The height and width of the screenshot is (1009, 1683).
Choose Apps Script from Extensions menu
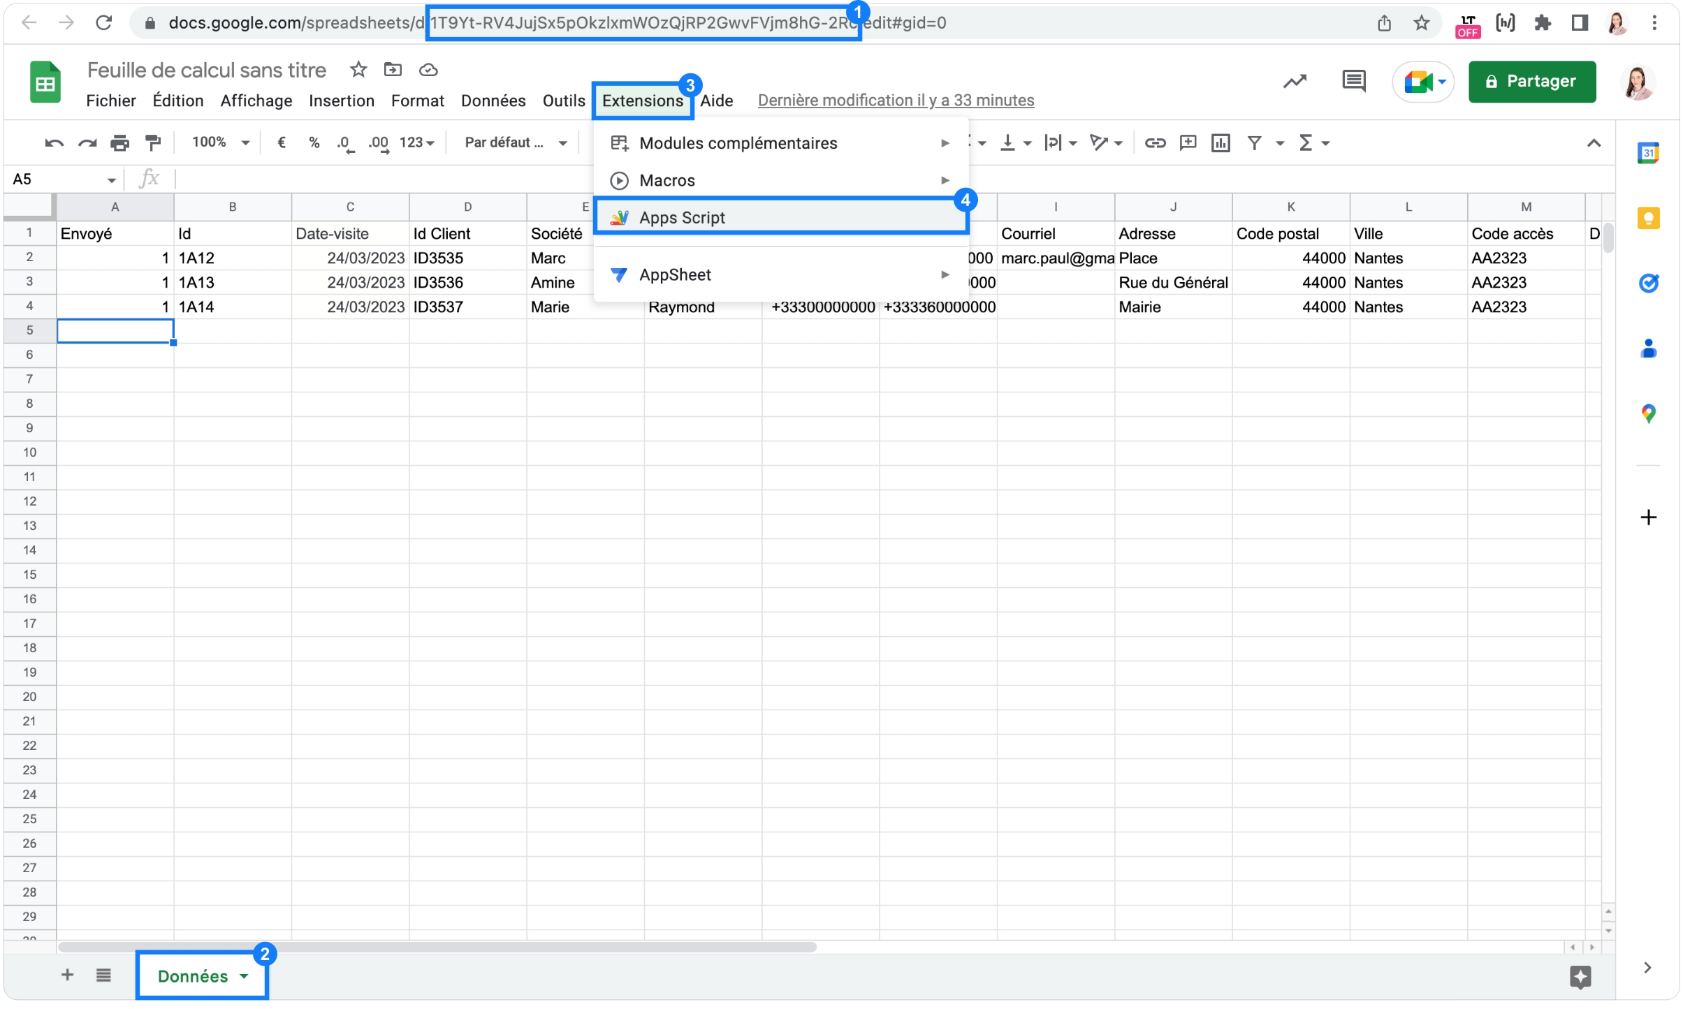click(x=780, y=218)
